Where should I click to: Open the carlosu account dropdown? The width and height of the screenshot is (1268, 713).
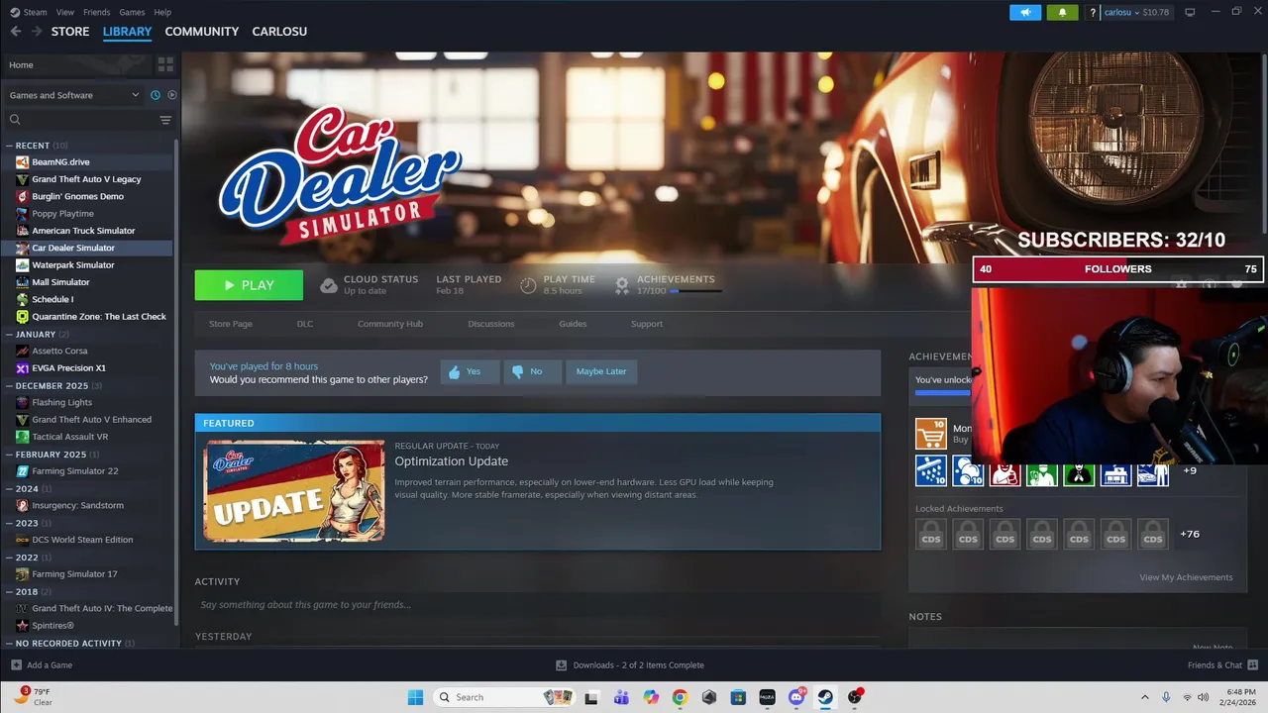(x=1136, y=13)
